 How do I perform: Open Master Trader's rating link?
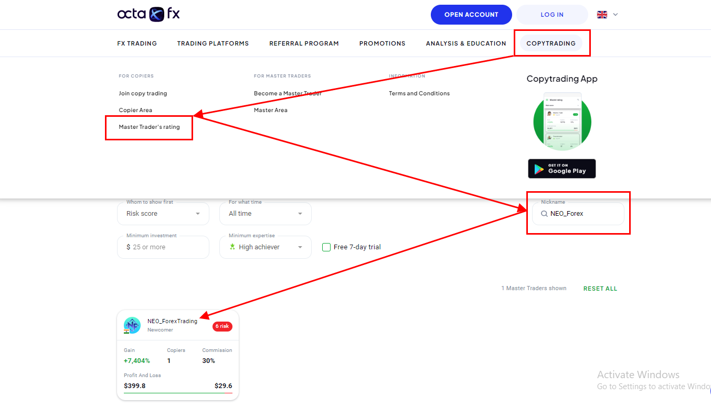point(150,127)
